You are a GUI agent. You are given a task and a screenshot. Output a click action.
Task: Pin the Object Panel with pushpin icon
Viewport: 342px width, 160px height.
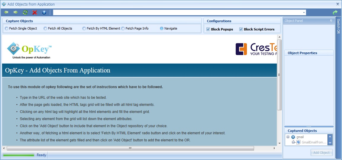point(331,21)
